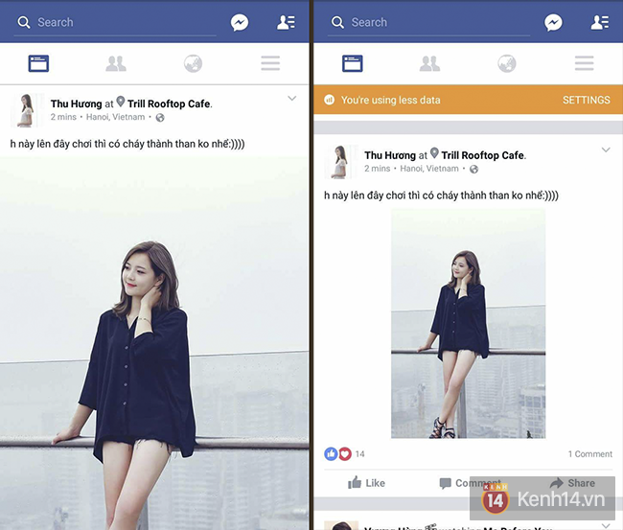
Task: Open friend requests icon in left header
Action: (x=286, y=22)
